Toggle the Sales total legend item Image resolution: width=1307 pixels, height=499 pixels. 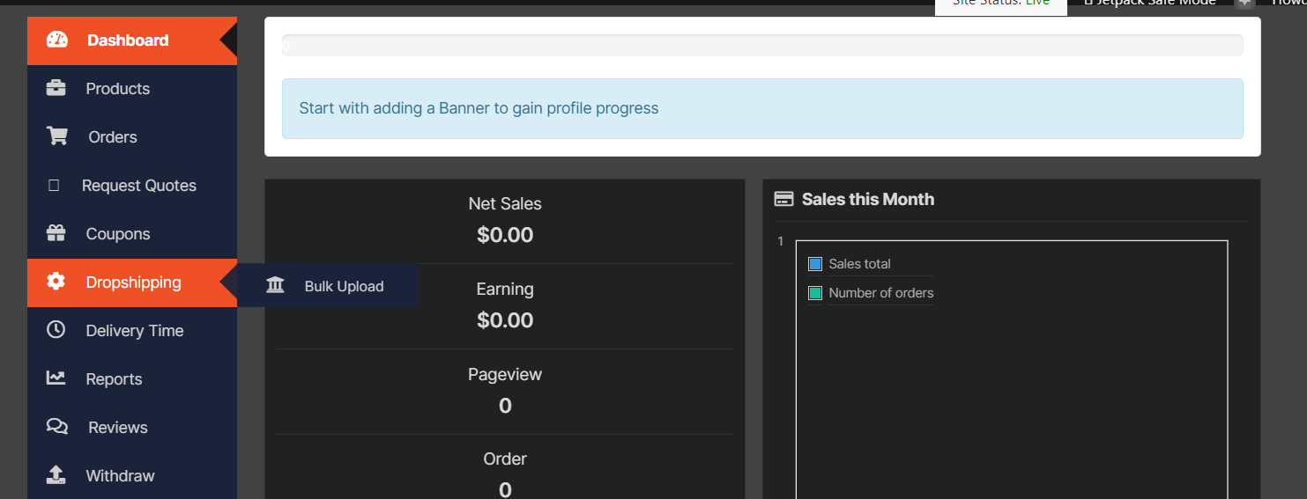(859, 264)
